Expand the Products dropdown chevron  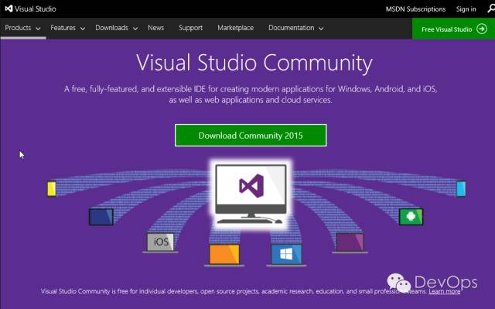point(38,29)
